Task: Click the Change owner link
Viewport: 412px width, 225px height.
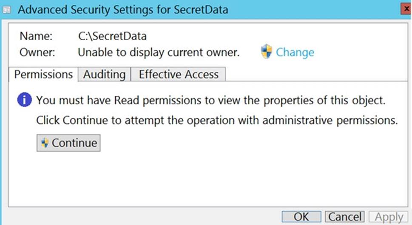Action: click(295, 52)
